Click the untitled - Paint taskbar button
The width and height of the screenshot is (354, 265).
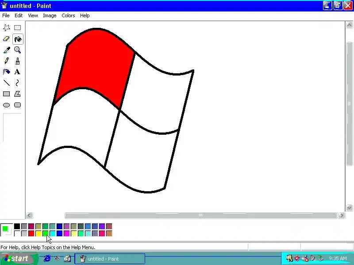click(110, 259)
